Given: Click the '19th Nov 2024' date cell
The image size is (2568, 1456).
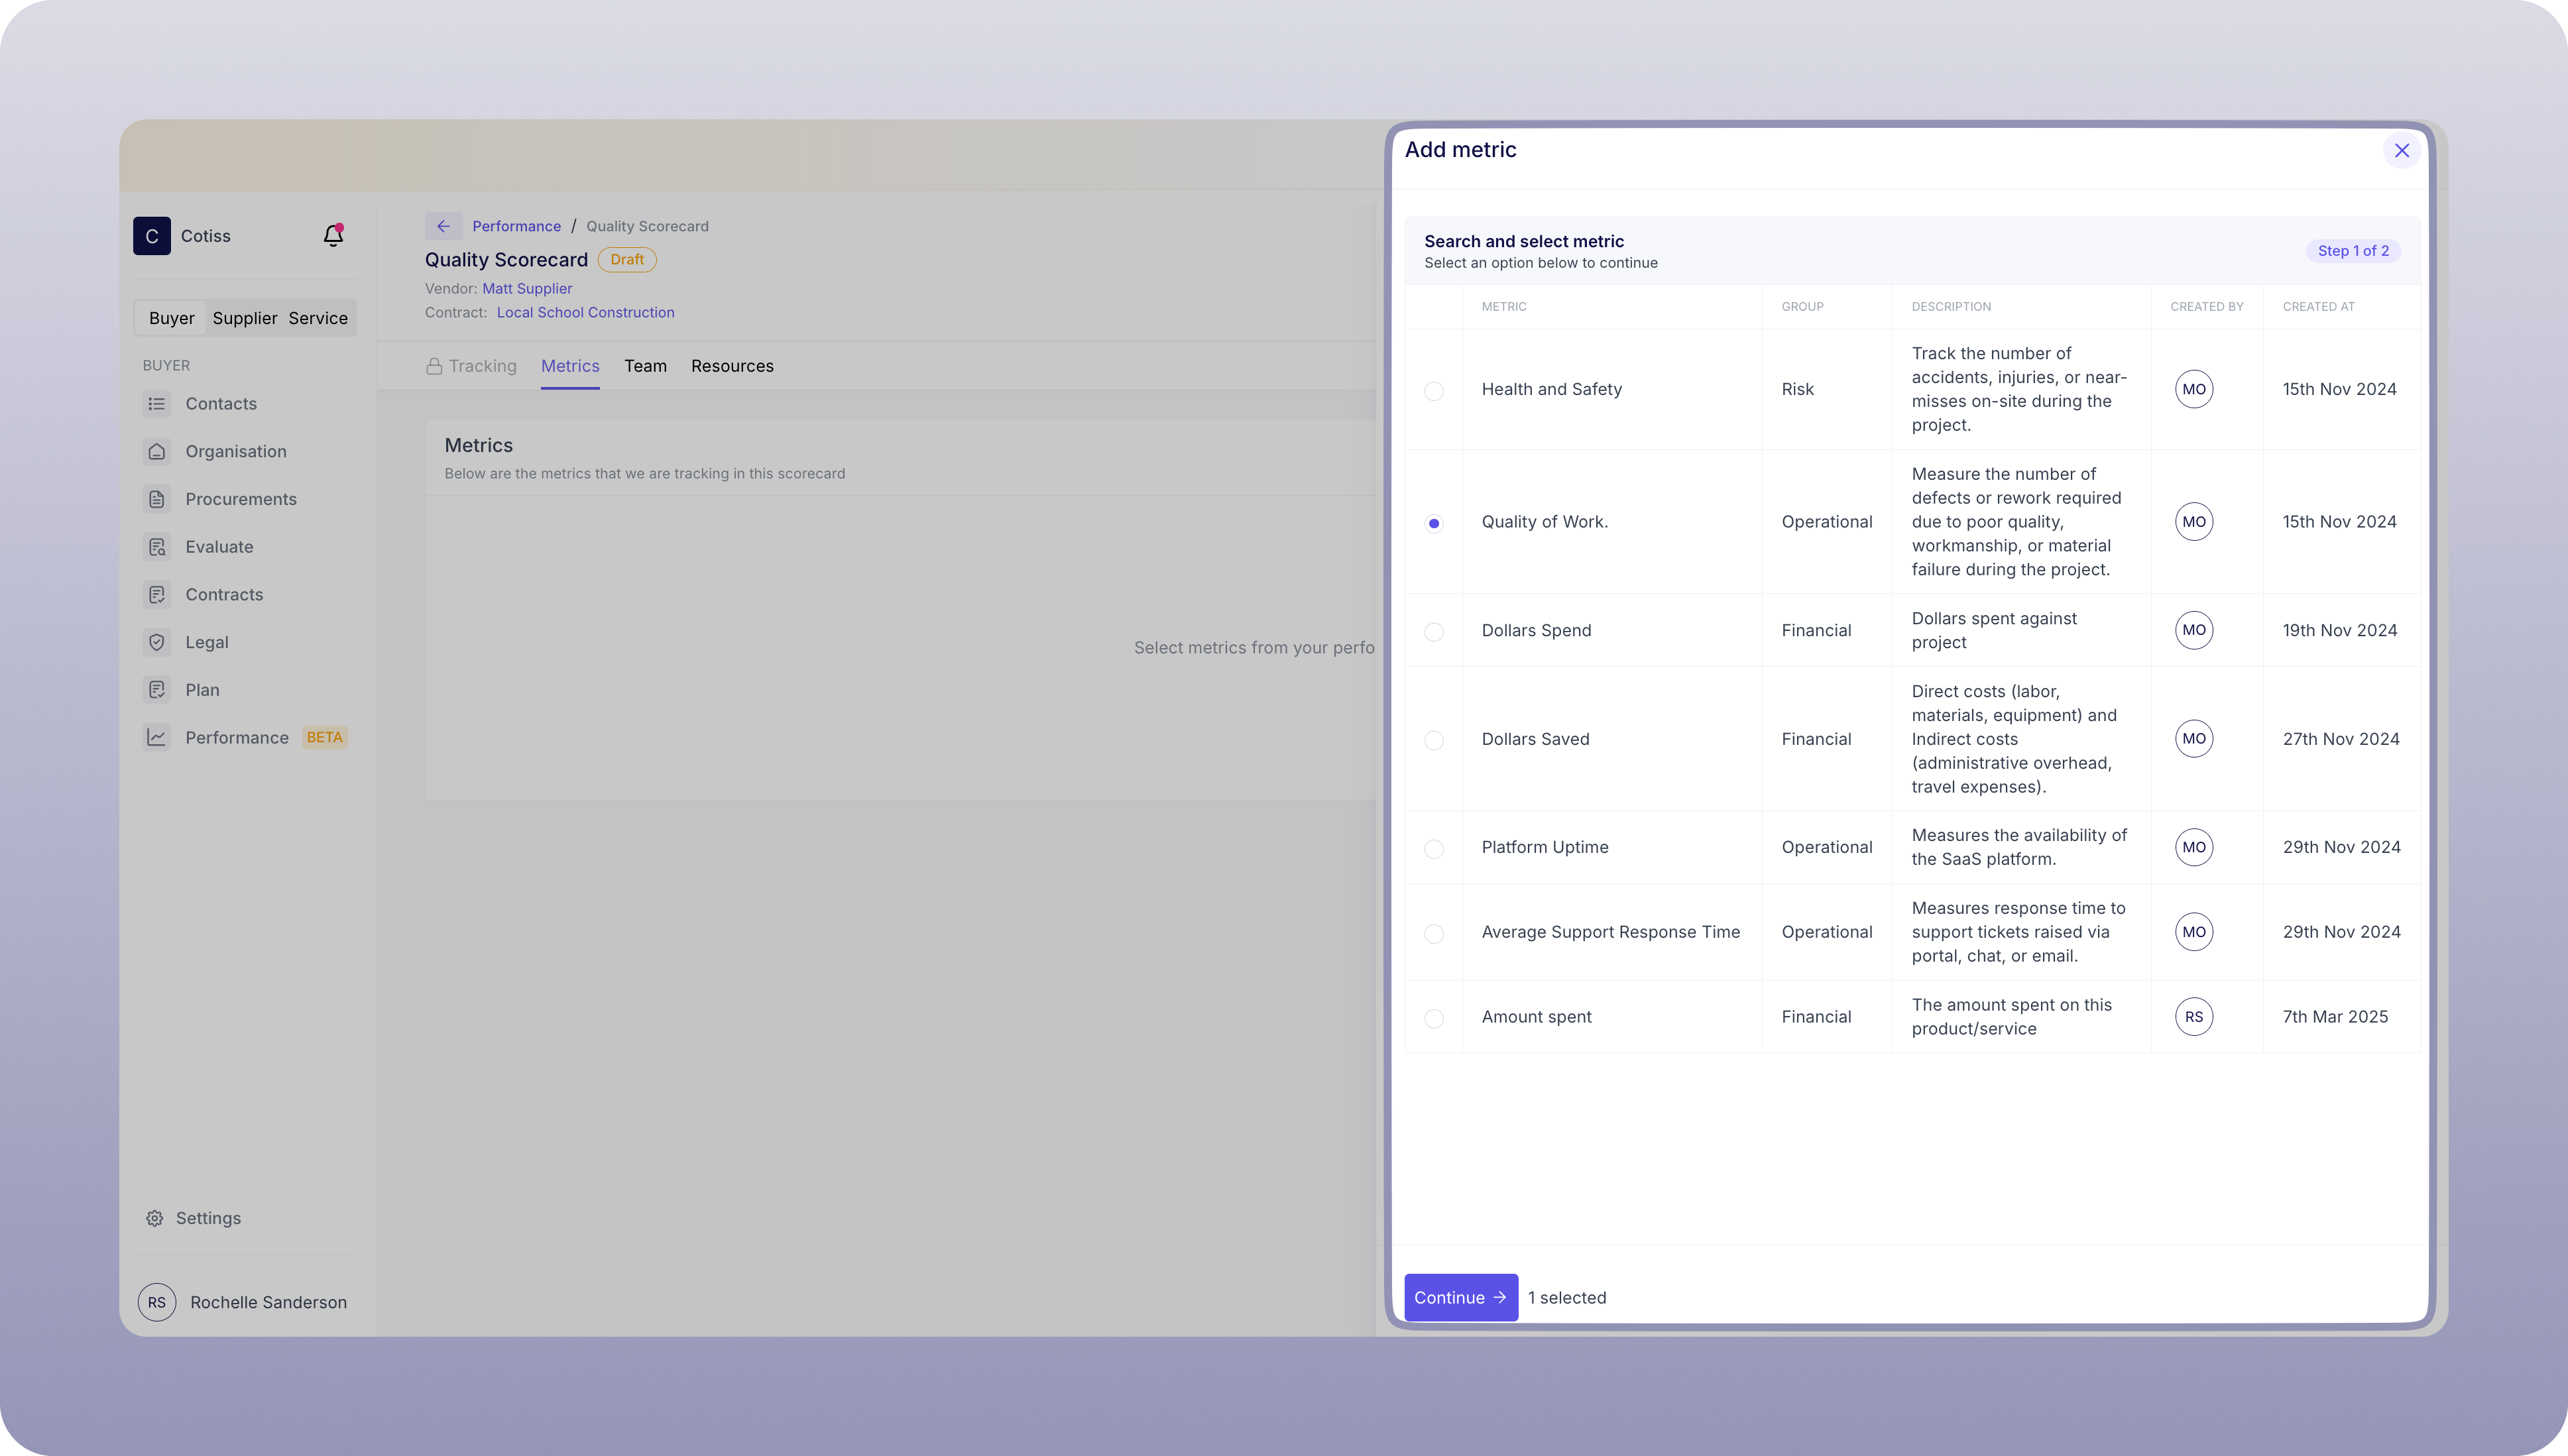Looking at the screenshot, I should [x=2339, y=630].
